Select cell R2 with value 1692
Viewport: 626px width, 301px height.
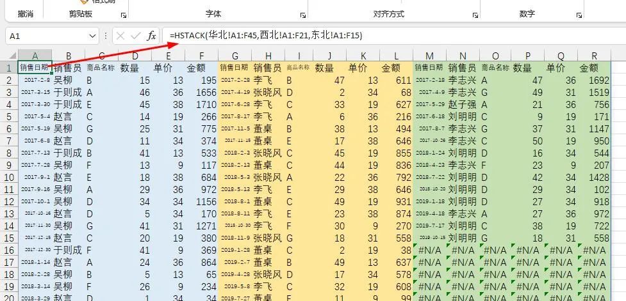[595, 80]
